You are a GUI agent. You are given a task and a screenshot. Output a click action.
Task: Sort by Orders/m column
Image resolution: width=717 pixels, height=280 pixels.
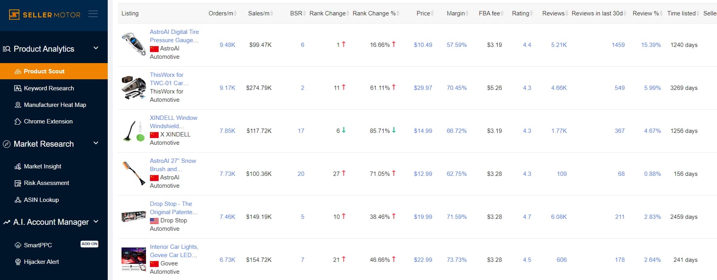(223, 13)
